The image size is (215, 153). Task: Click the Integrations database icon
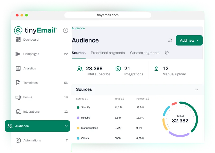pyautogui.click(x=18, y=112)
